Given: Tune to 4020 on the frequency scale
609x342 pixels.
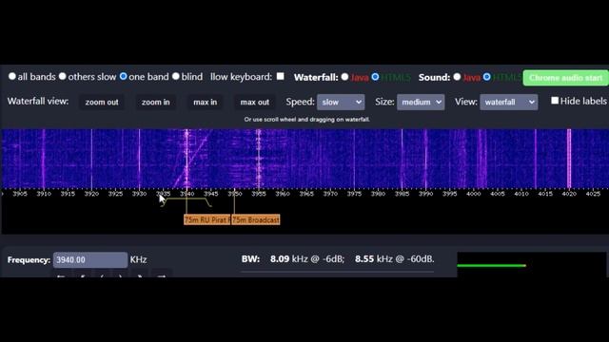Looking at the screenshot, I should click(x=569, y=194).
